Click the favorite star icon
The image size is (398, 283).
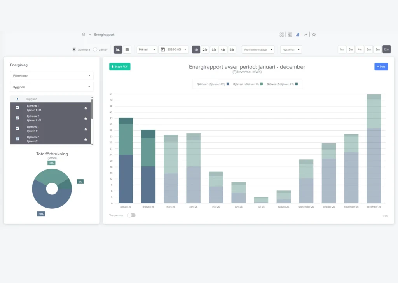[314, 35]
